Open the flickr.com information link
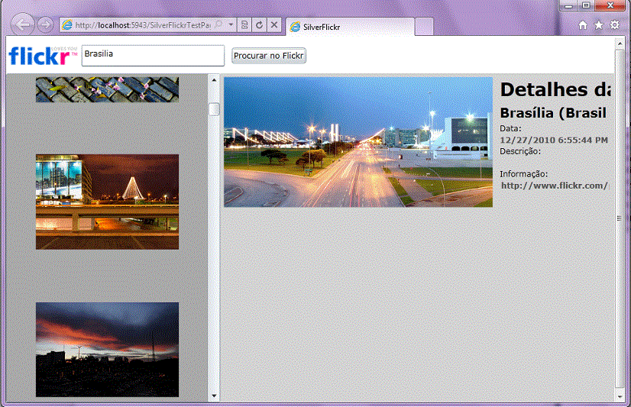 click(555, 186)
